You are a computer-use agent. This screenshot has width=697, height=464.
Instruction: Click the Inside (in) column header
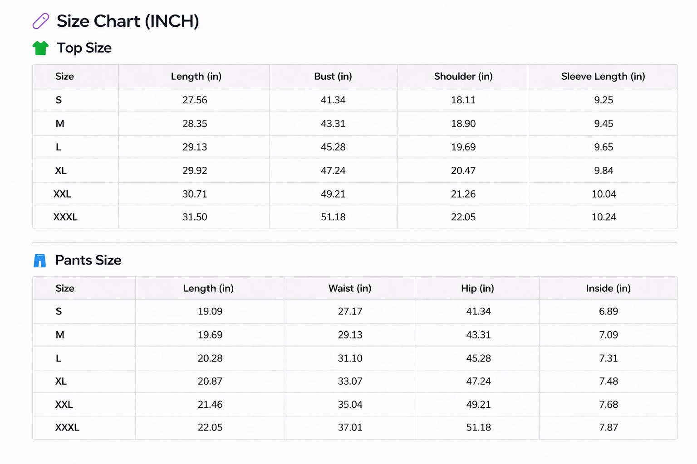[608, 289]
